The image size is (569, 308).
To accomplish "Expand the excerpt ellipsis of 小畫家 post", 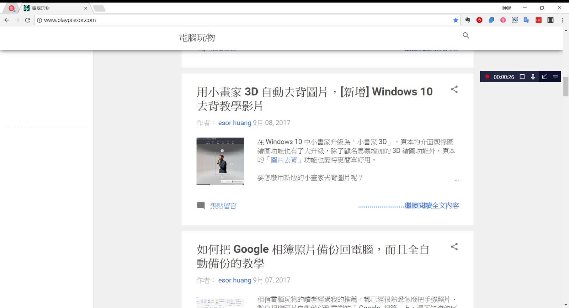I will coord(457,180).
